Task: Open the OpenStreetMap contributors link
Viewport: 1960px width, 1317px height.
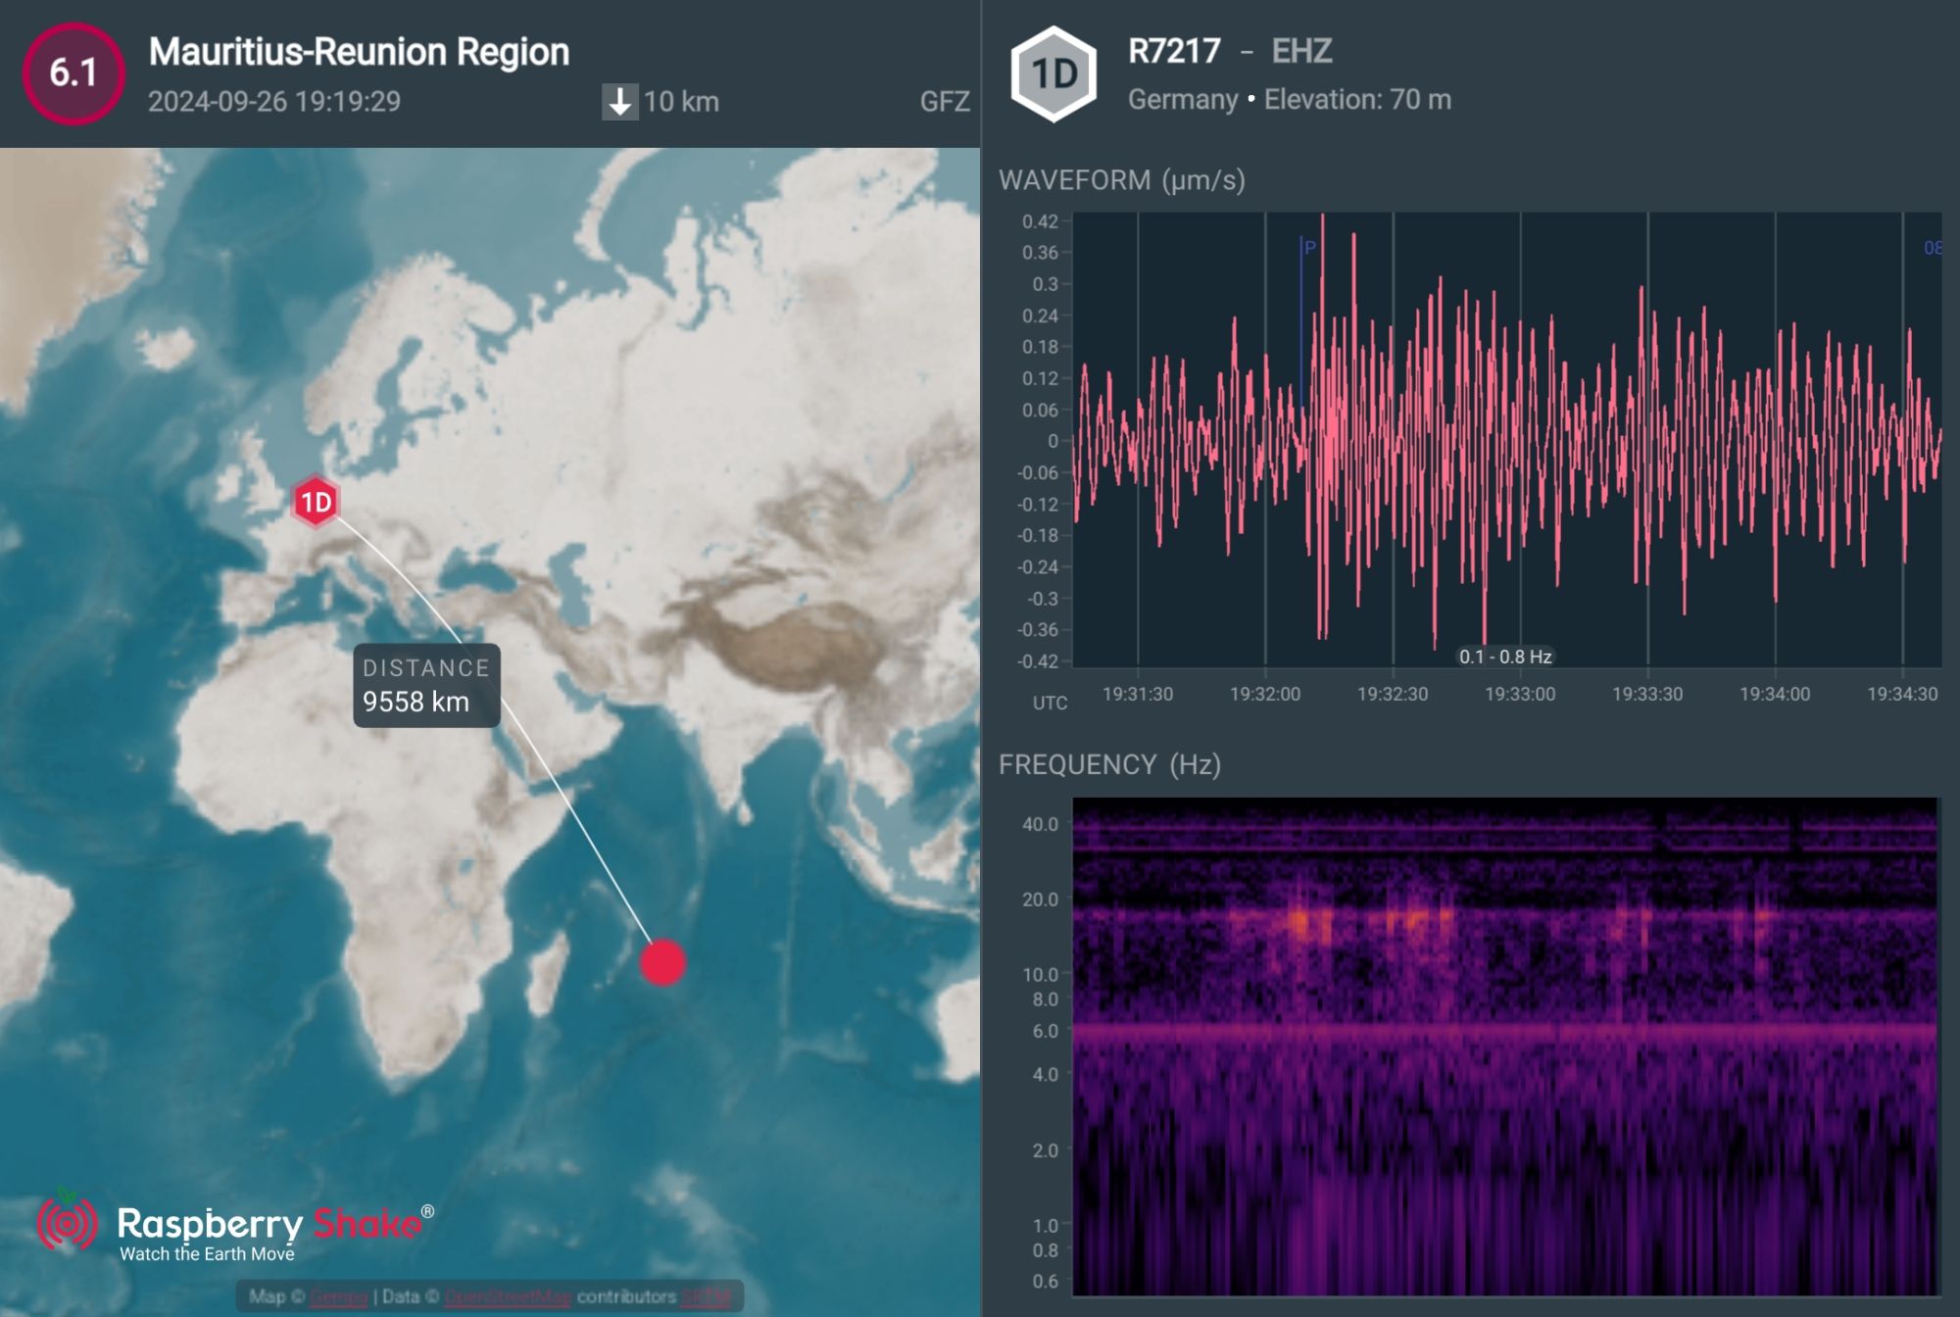Action: pos(508,1297)
